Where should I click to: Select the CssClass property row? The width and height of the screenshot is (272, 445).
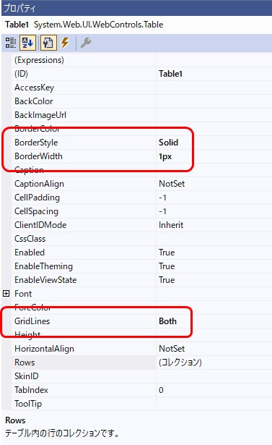coord(141,239)
